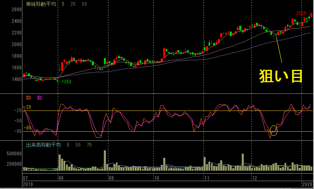The width and height of the screenshot is (314, 189).
Task: Click the 10 month marker on time axis
Action: 157,178
